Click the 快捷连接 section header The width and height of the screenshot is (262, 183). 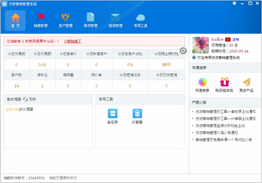199,68
